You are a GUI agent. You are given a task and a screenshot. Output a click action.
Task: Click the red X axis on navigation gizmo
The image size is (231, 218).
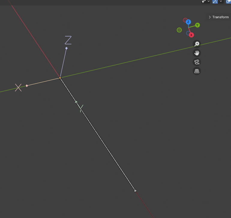[x=191, y=35]
